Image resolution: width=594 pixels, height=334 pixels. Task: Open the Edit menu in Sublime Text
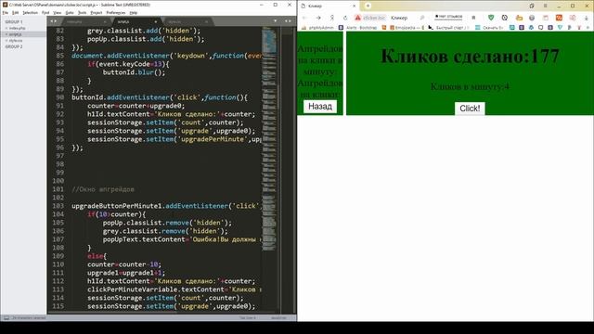point(15,12)
